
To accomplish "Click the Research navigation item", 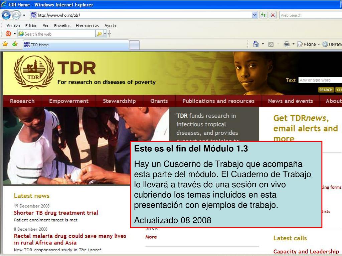I will [x=22, y=101].
